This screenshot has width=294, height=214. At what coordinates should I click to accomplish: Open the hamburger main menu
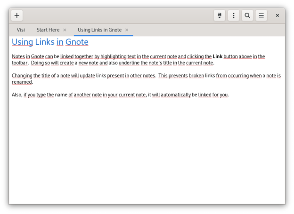click(261, 16)
